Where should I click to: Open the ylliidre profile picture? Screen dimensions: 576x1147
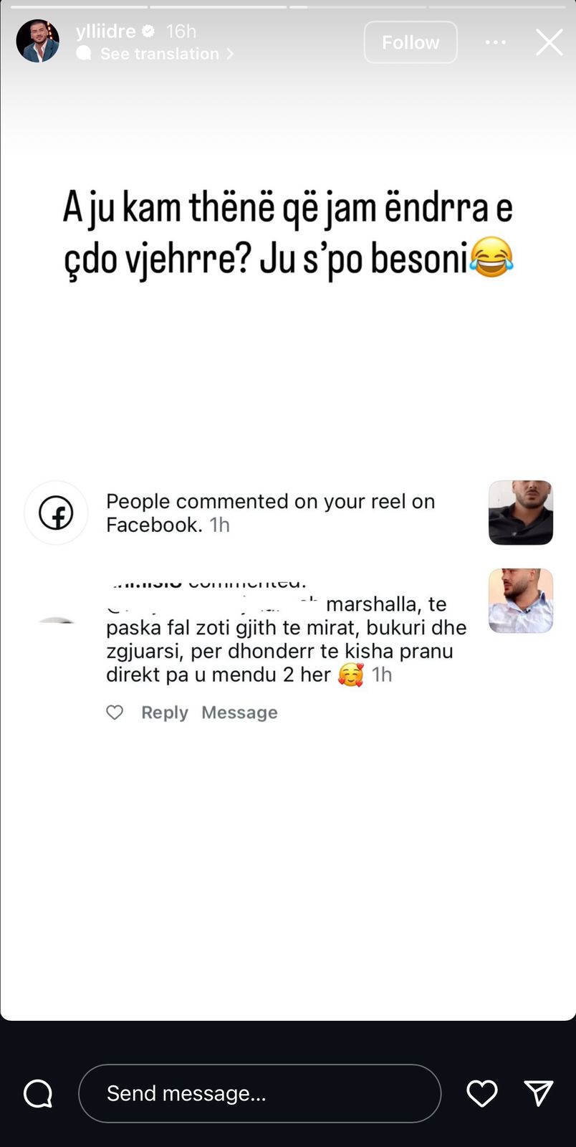pyautogui.click(x=38, y=41)
